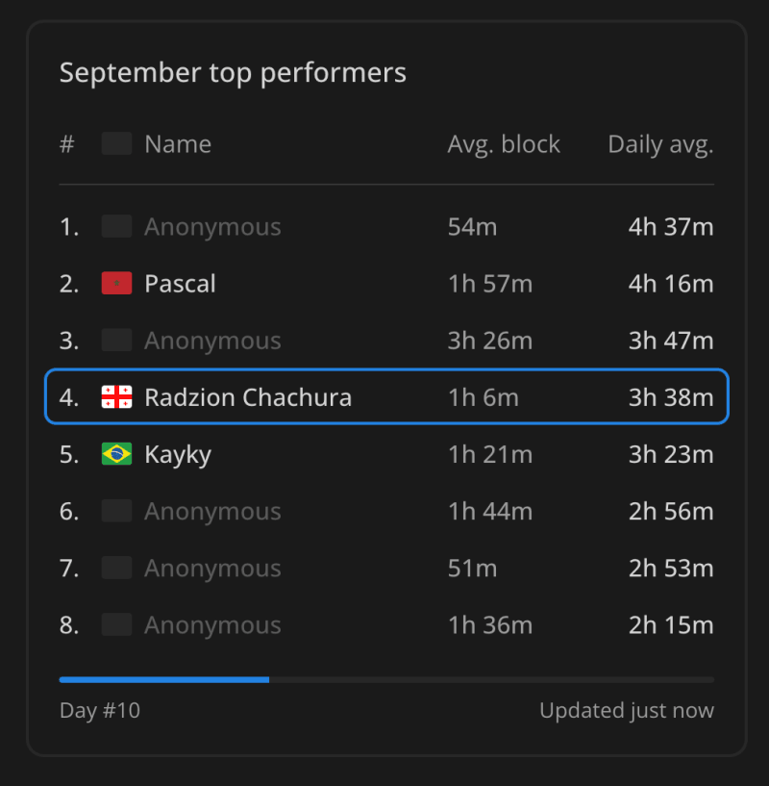
Task: Click the flag column header placeholder
Action: click(116, 144)
